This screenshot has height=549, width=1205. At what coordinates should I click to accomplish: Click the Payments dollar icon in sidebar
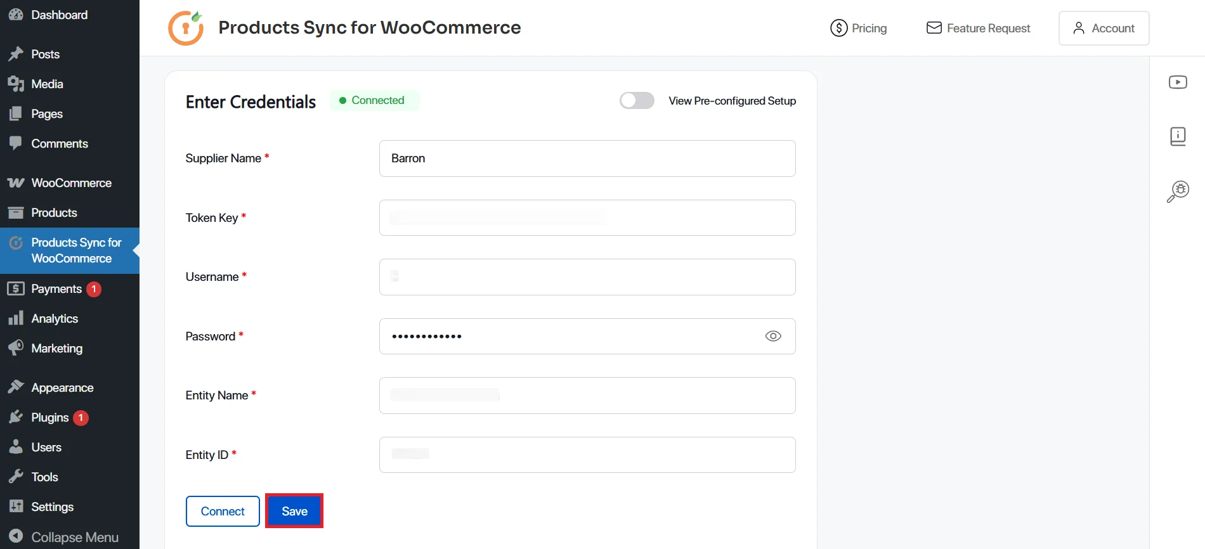click(16, 289)
